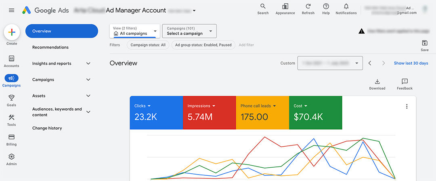Click the Create plus button
The width and height of the screenshot is (436, 181).
[x=12, y=32]
